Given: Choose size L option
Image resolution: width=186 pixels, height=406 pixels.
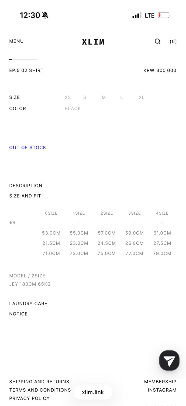Looking at the screenshot, I should point(122,97).
